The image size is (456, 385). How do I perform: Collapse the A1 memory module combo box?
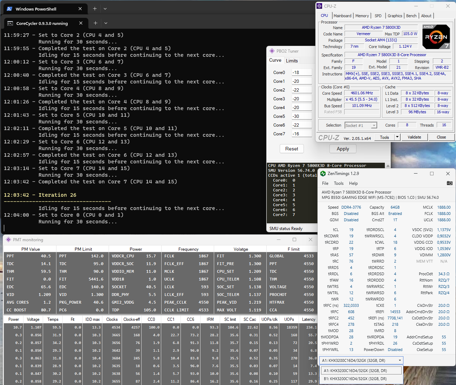coord(400,360)
